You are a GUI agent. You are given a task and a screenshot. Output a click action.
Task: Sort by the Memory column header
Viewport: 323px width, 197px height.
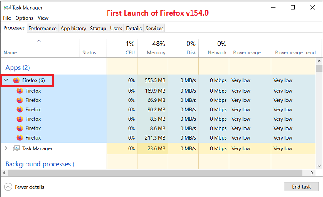[152, 48]
